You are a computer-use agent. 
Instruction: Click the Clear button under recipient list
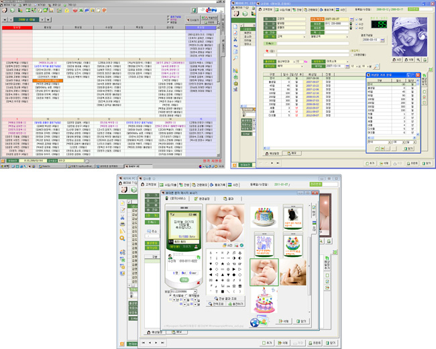193,273
